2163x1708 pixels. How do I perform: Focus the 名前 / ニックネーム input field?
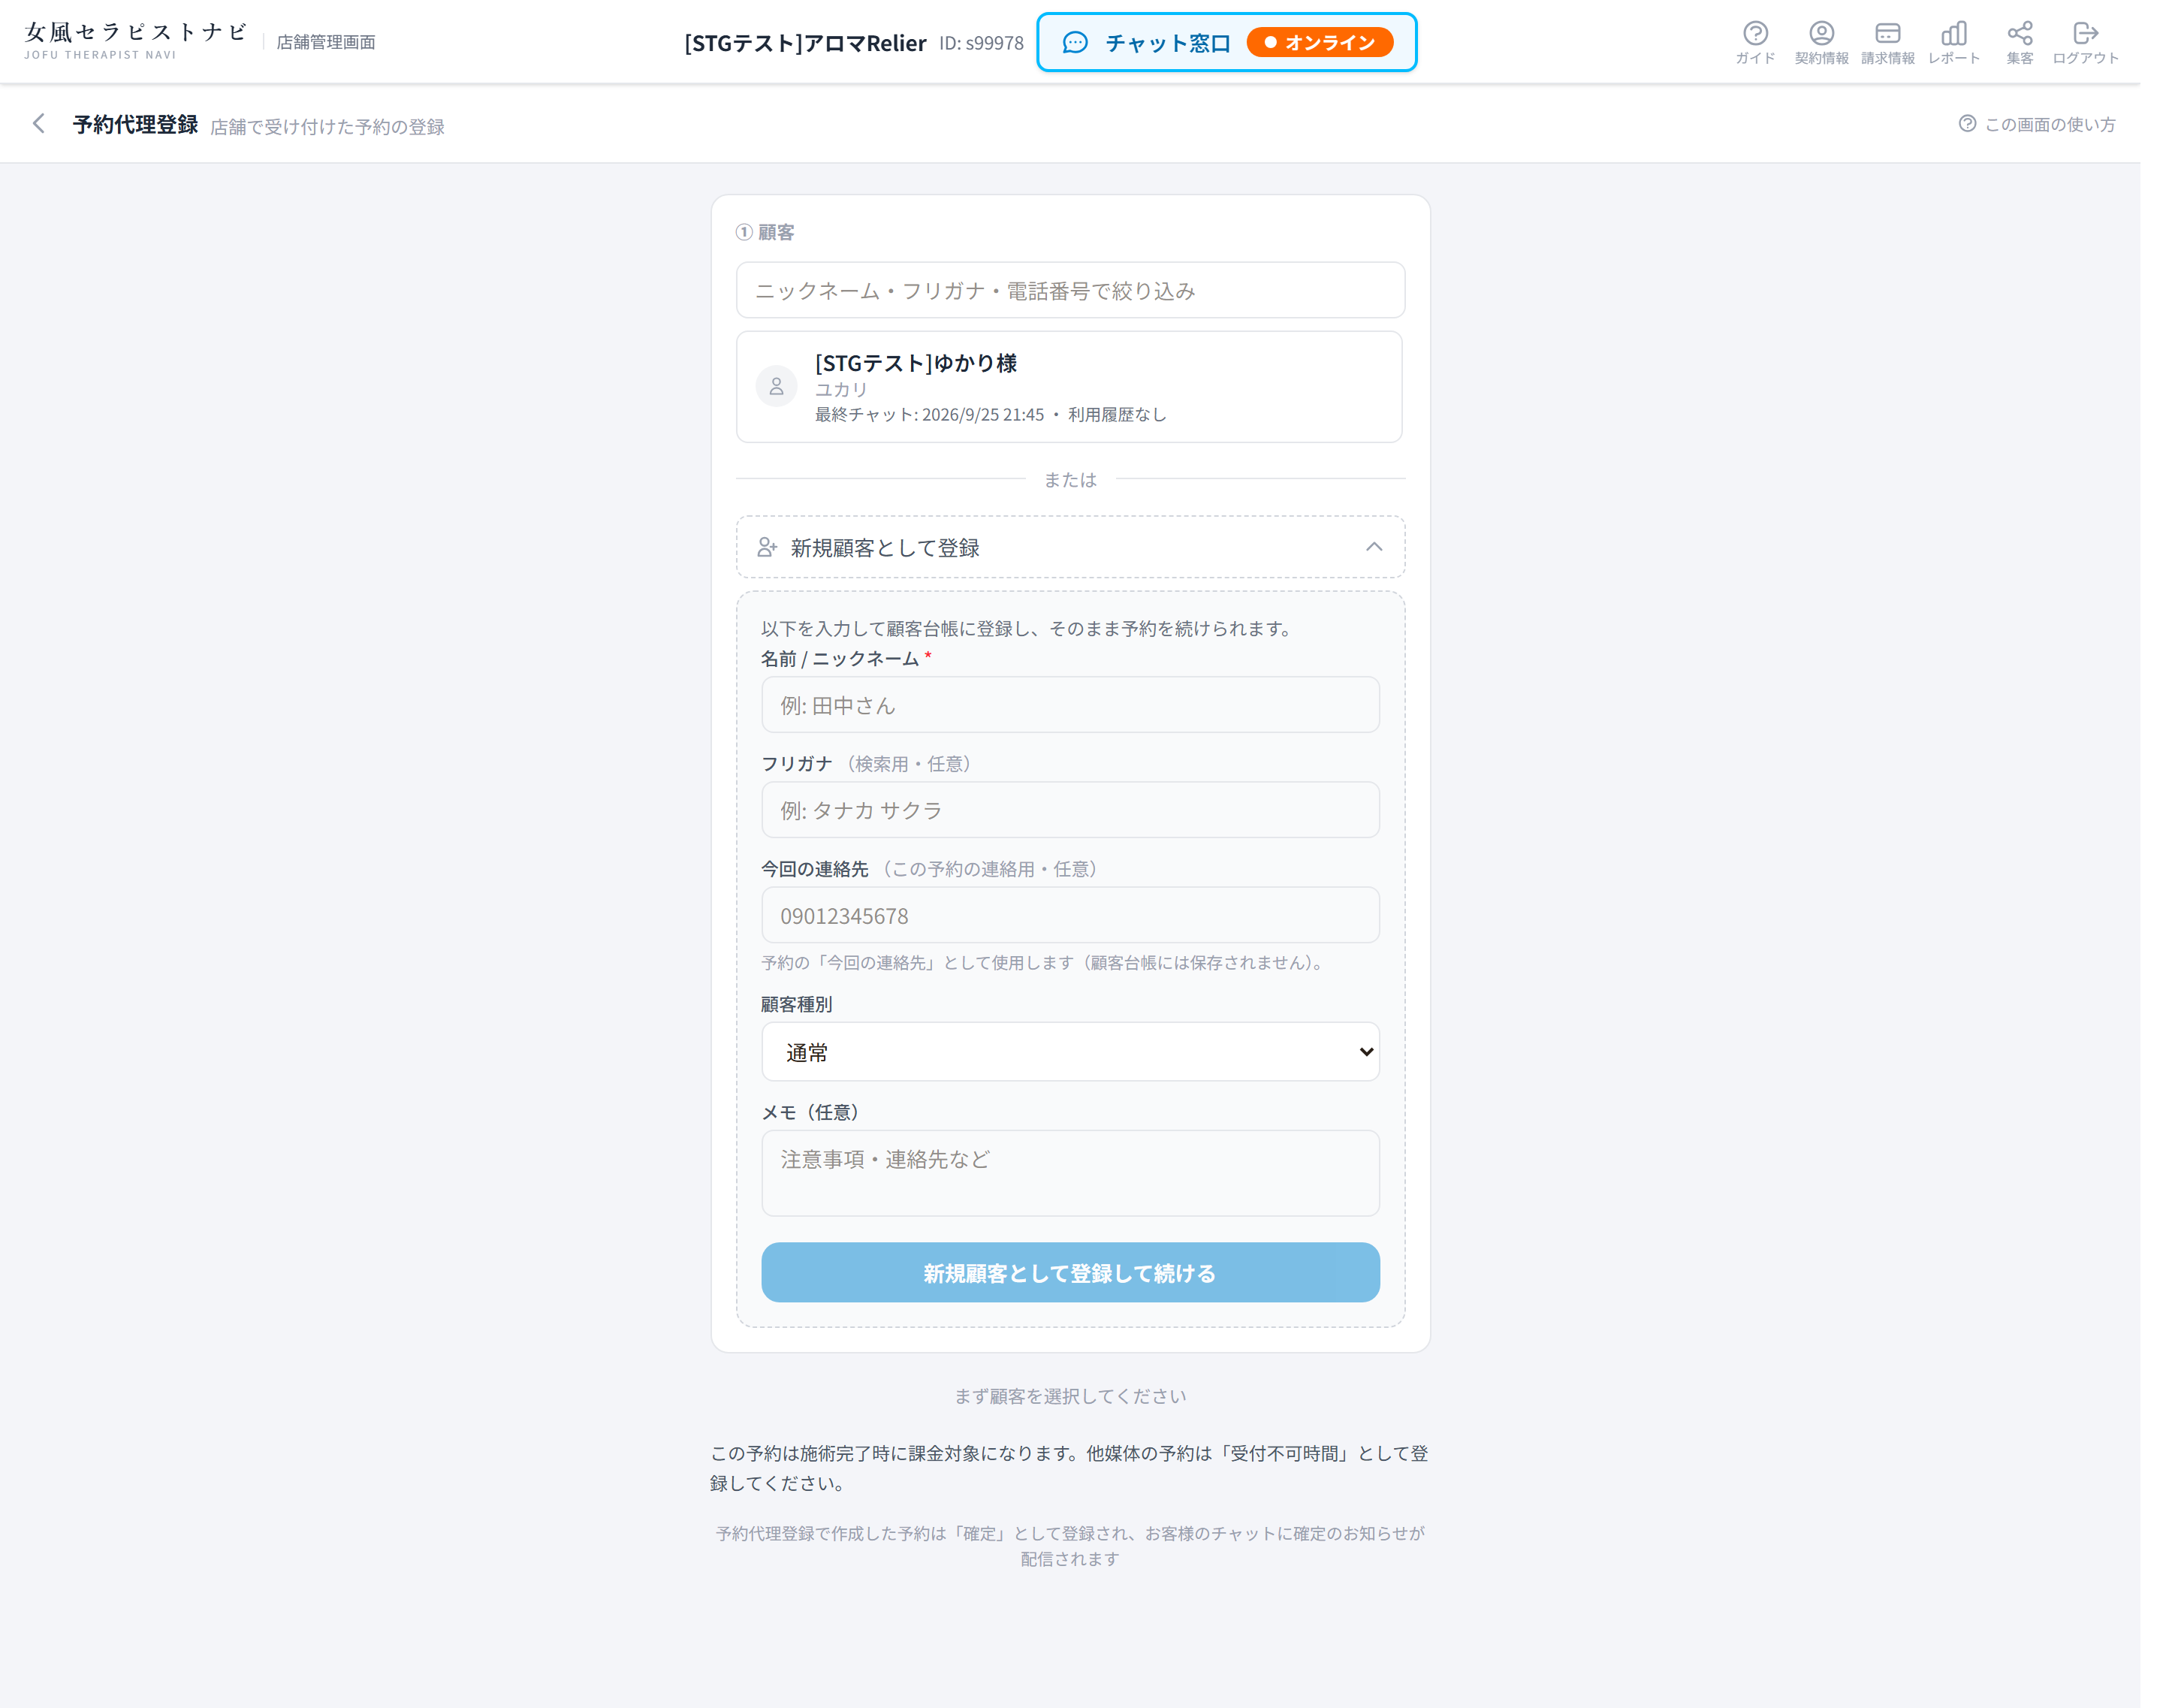pyautogui.click(x=1070, y=705)
